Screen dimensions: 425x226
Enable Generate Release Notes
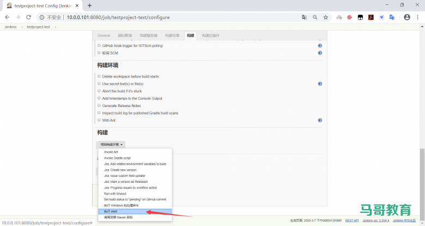pos(99,105)
